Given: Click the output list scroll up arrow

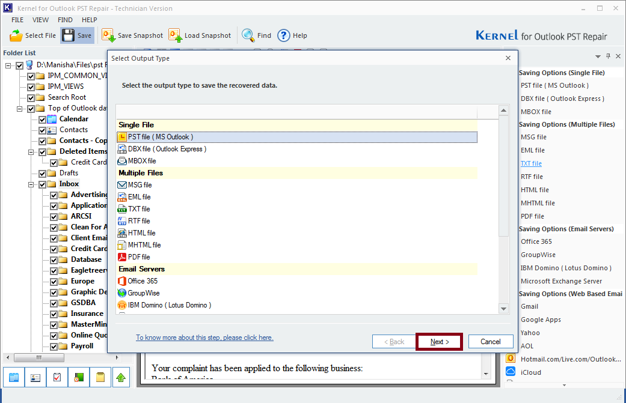Looking at the screenshot, I should click(x=503, y=111).
